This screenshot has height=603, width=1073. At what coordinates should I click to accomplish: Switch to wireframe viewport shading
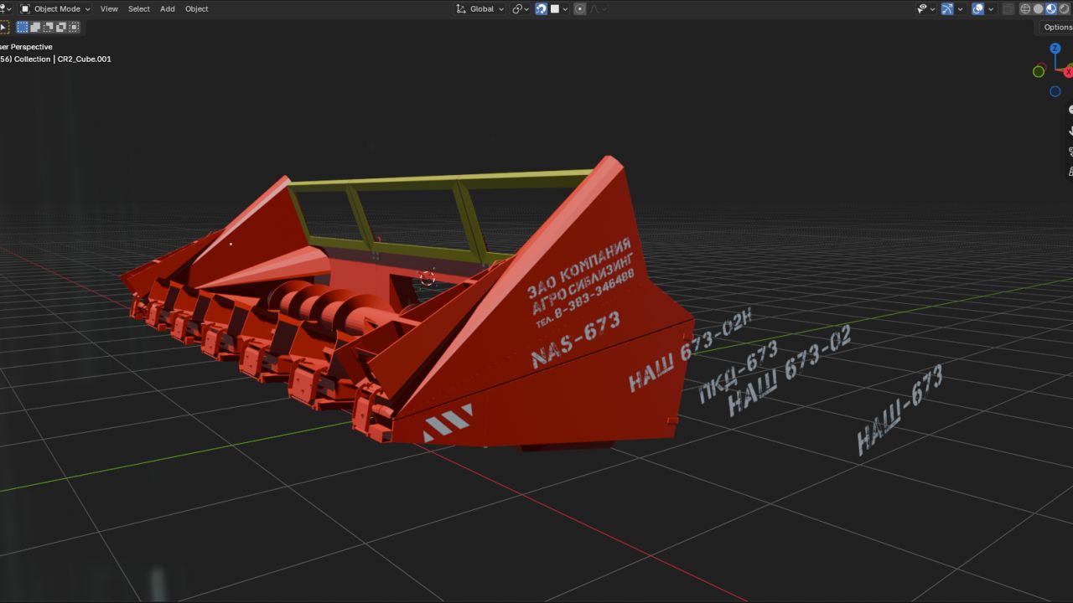pos(1025,8)
